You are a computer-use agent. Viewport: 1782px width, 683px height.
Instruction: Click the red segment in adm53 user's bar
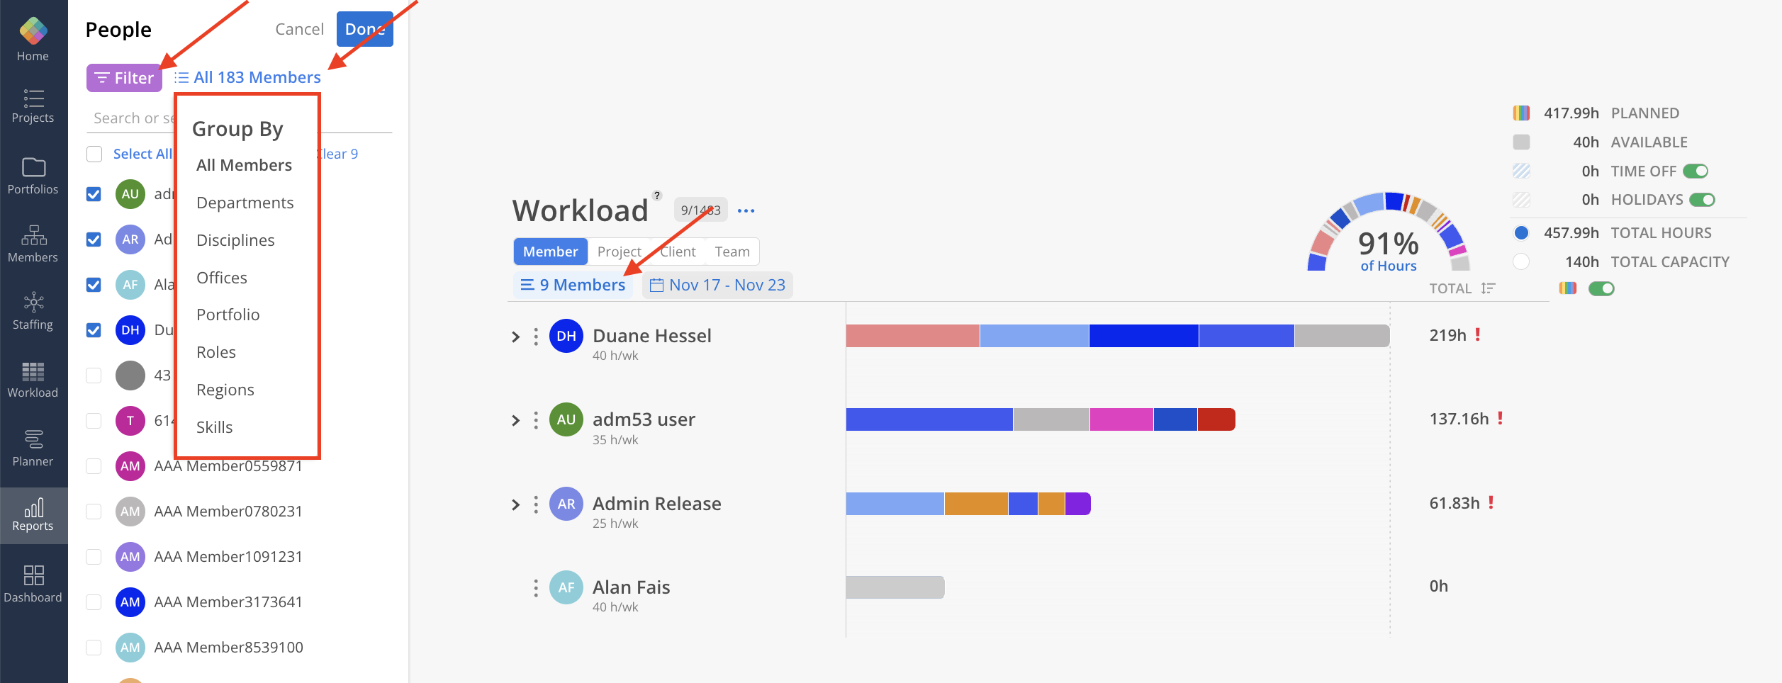1216,419
